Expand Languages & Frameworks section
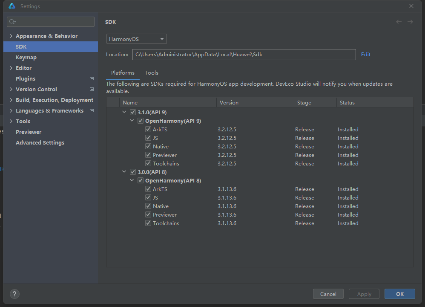 [11, 110]
